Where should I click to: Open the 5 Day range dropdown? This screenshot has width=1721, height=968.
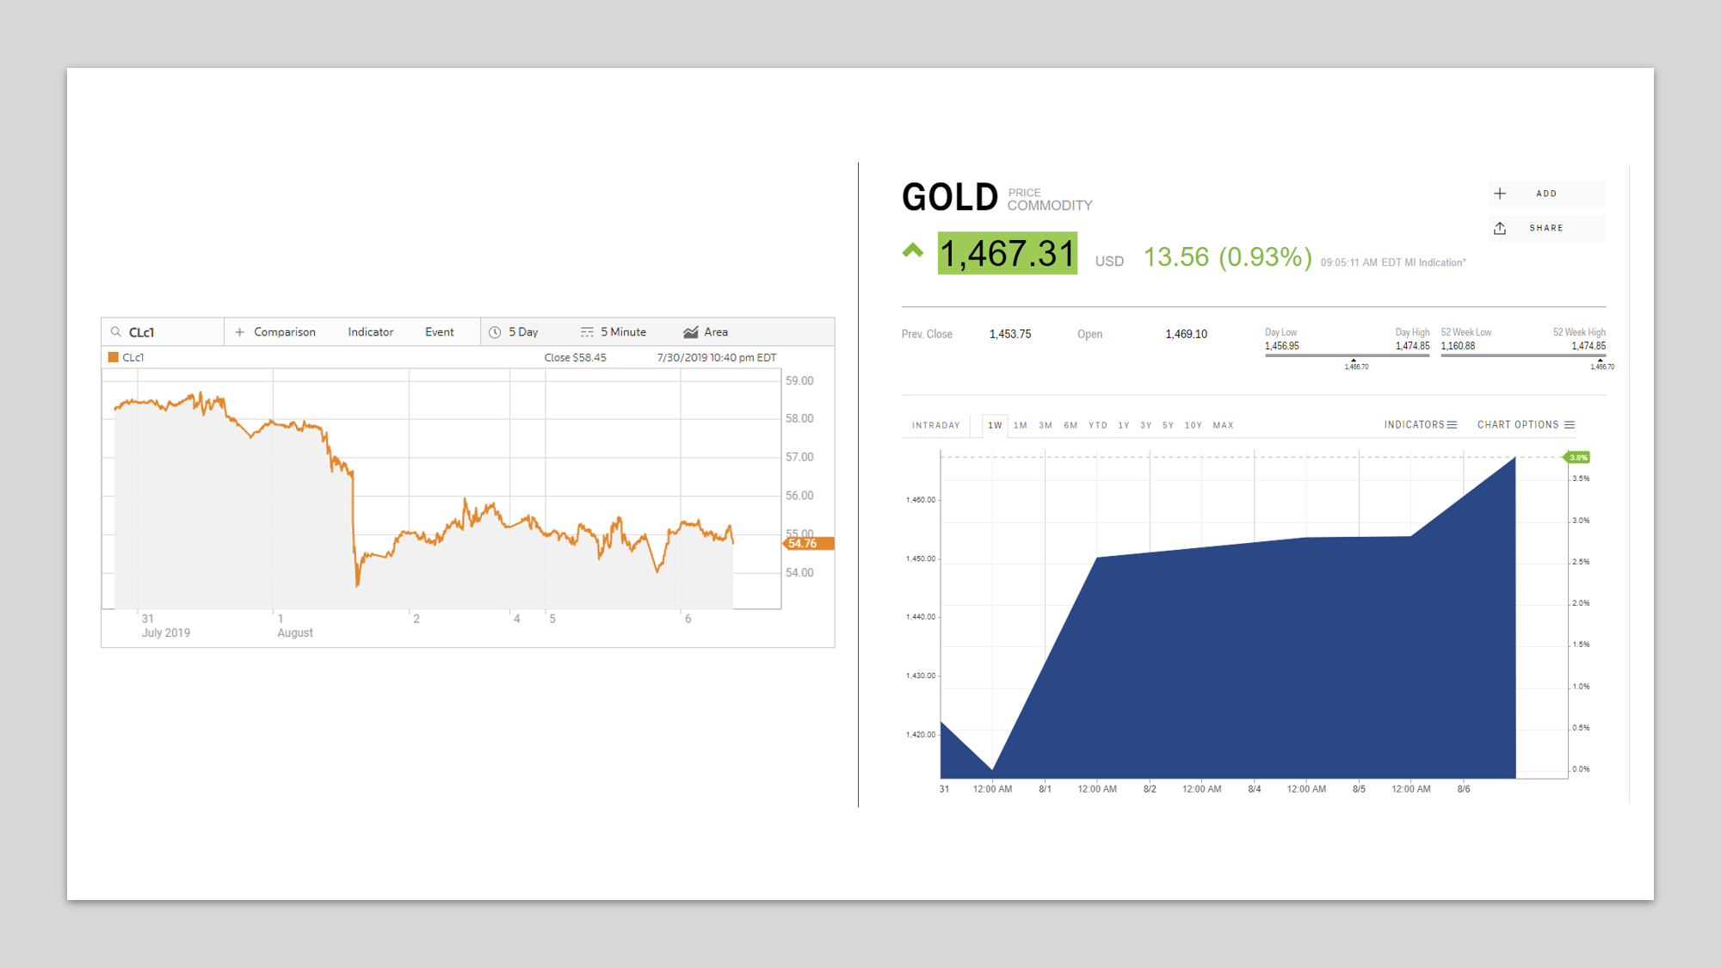523,332
